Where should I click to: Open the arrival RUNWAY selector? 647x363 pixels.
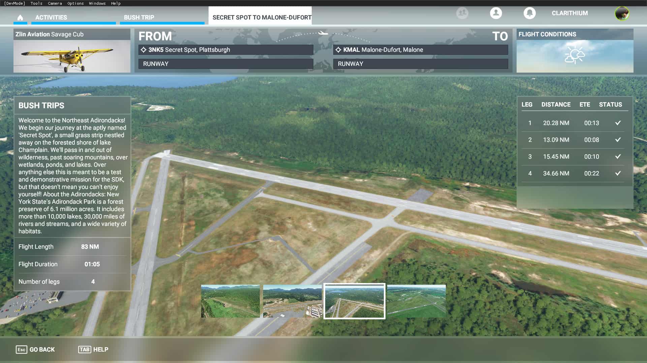[x=420, y=64]
